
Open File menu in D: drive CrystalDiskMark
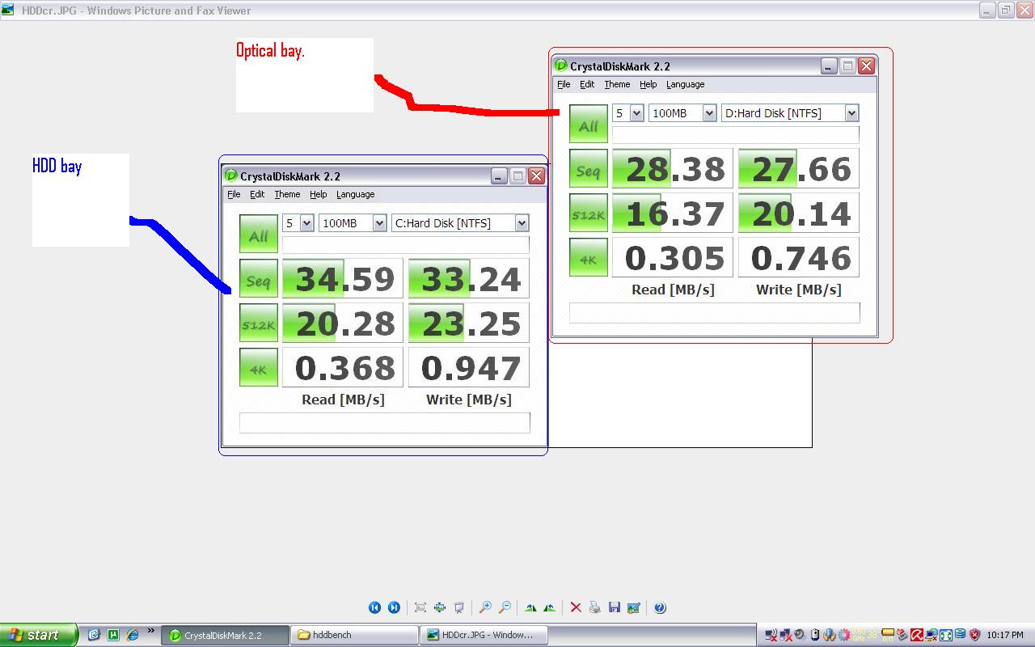coord(564,84)
